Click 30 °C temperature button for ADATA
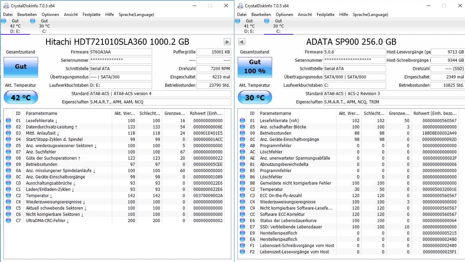 tap(255, 98)
